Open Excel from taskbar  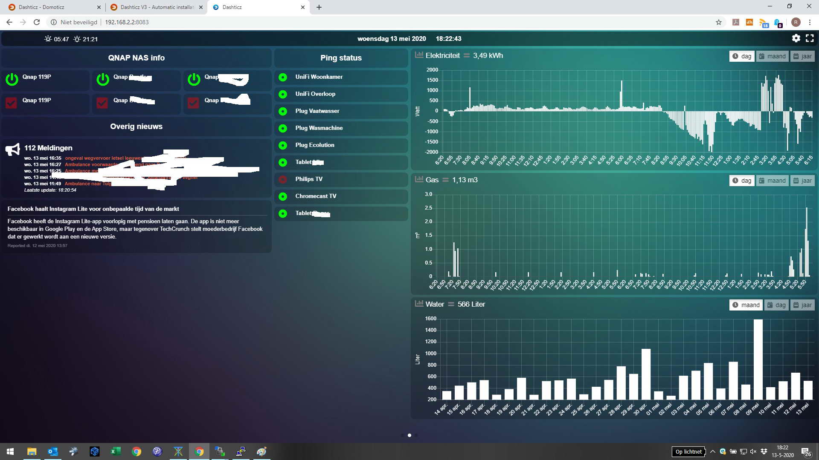(x=116, y=451)
